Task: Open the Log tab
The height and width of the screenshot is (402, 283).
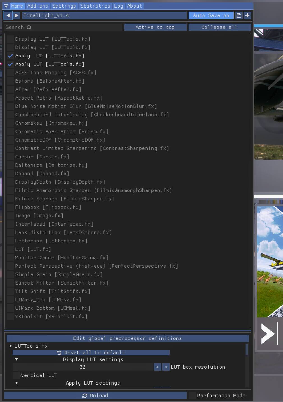Action: pos(119,6)
